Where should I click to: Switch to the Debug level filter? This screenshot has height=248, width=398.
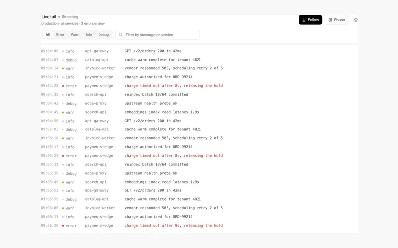(x=103, y=35)
